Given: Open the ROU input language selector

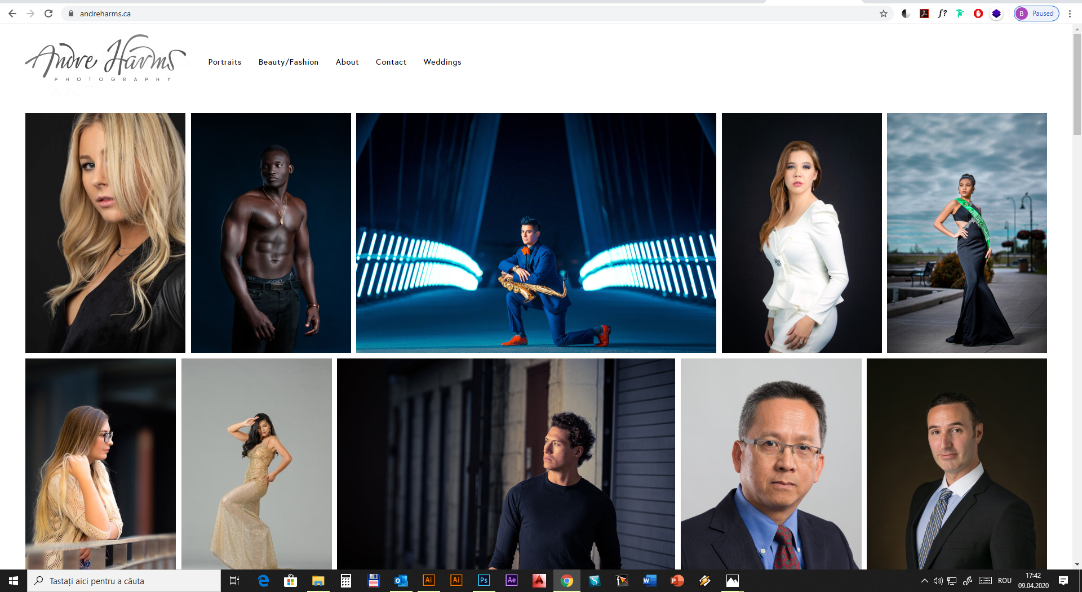Looking at the screenshot, I should [x=1004, y=581].
